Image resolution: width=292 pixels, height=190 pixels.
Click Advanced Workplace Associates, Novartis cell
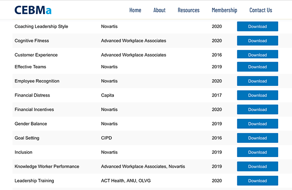coord(143,166)
